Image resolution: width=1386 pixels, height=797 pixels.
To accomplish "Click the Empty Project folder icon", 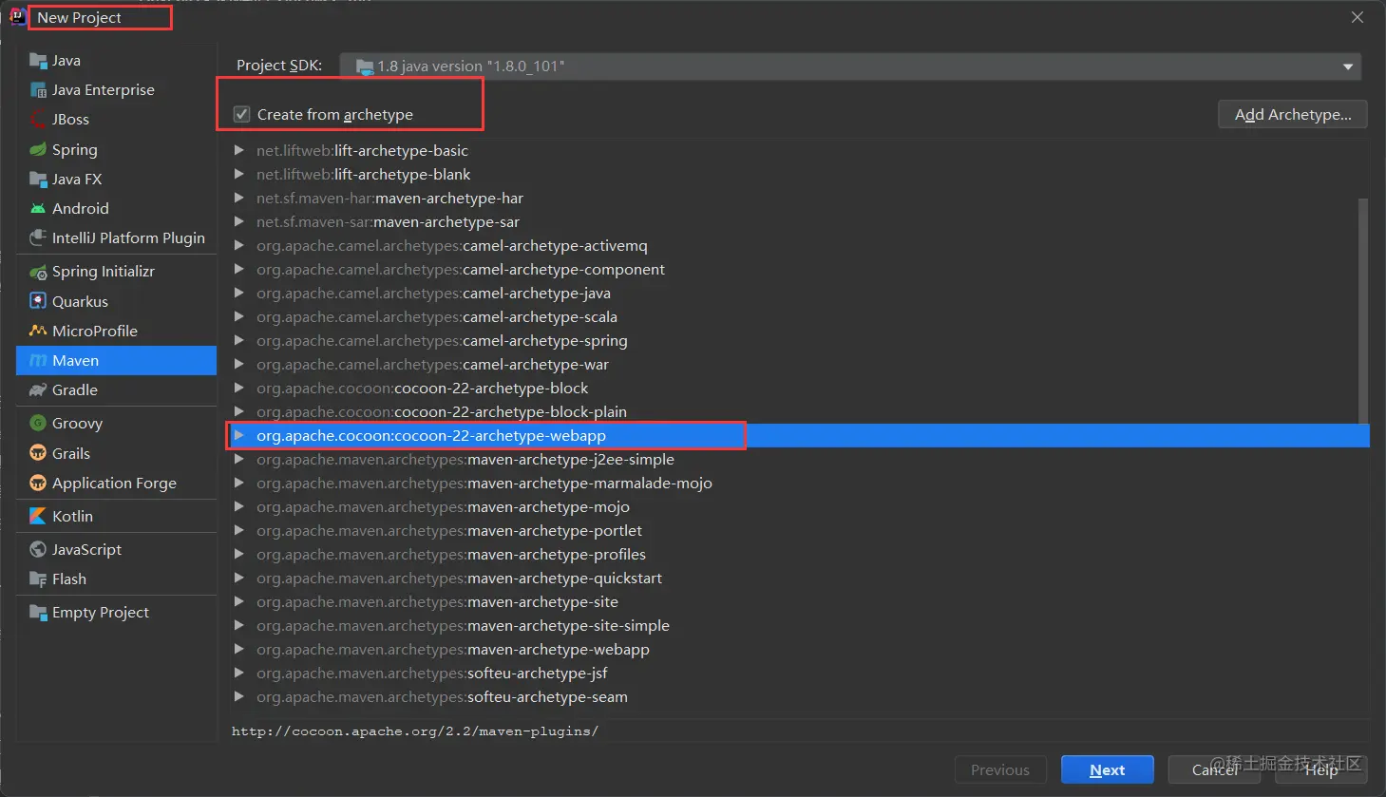I will coord(38,613).
